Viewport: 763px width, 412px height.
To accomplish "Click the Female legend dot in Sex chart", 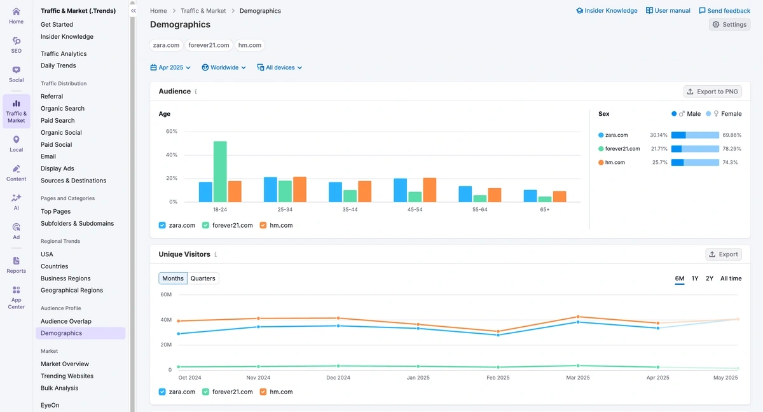I will [x=708, y=114].
